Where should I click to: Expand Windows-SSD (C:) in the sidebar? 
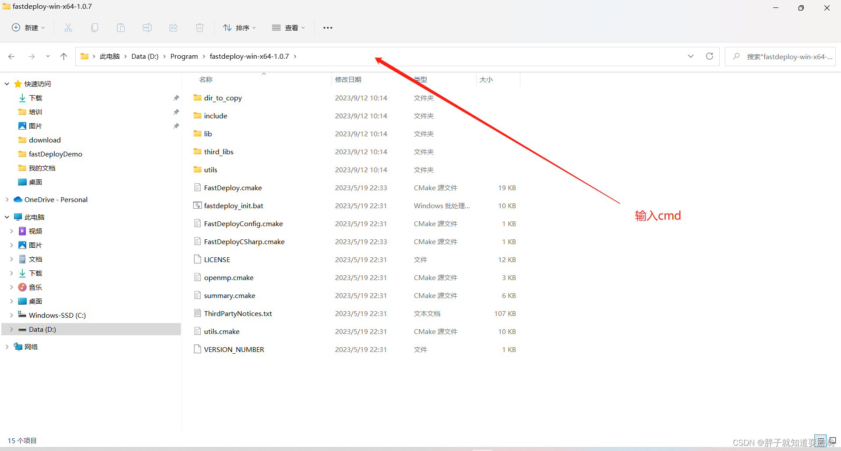click(11, 315)
